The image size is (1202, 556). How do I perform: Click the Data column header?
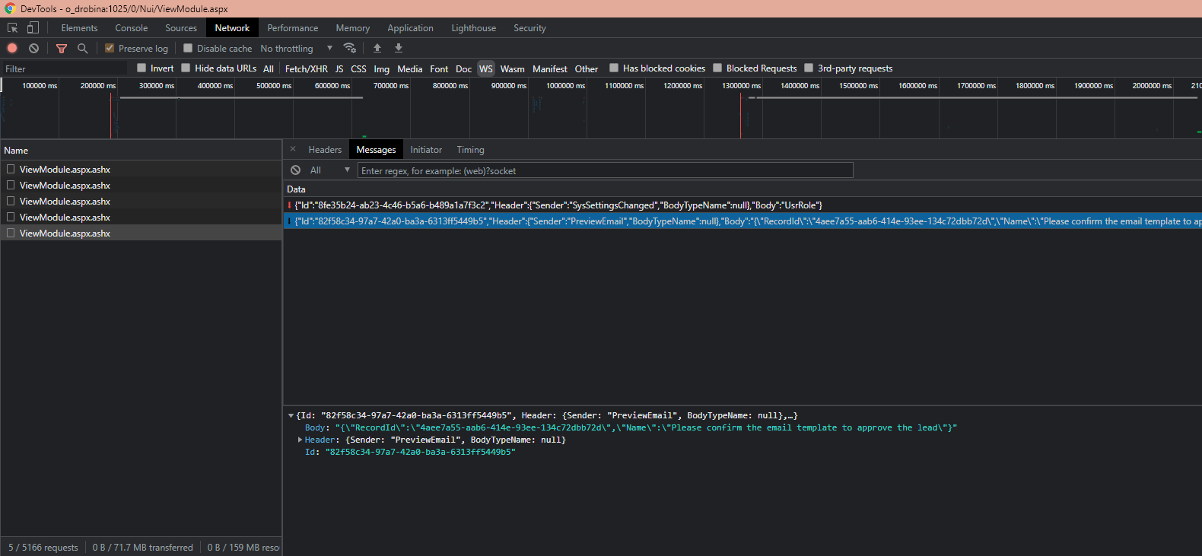click(743, 189)
